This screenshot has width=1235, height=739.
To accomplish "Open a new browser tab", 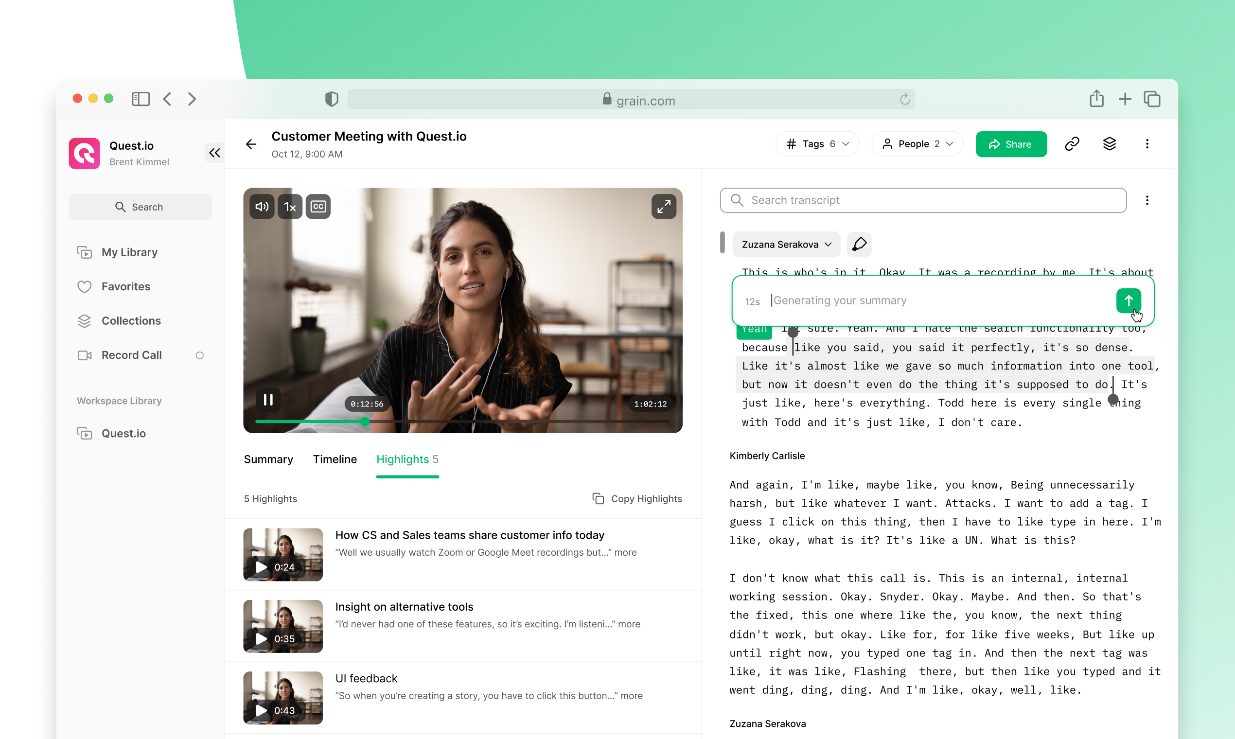I will click(1125, 99).
